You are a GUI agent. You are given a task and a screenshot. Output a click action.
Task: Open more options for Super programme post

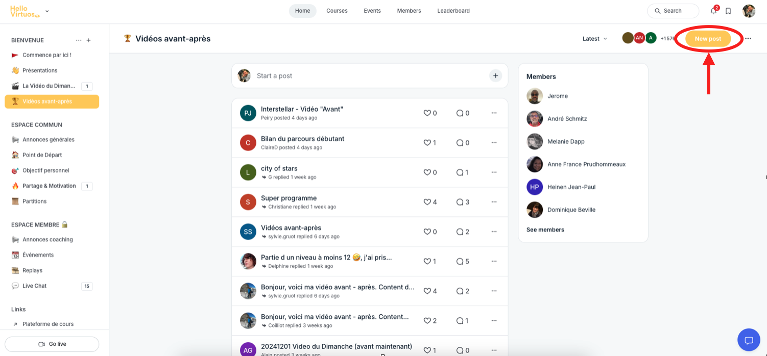point(494,202)
